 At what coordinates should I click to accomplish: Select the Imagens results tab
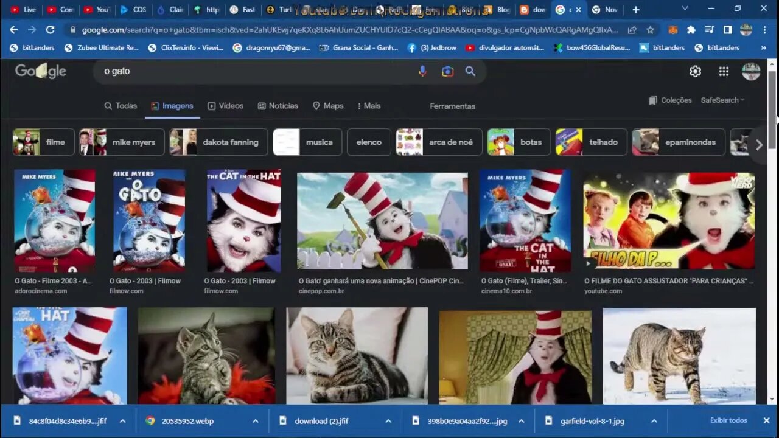[172, 106]
